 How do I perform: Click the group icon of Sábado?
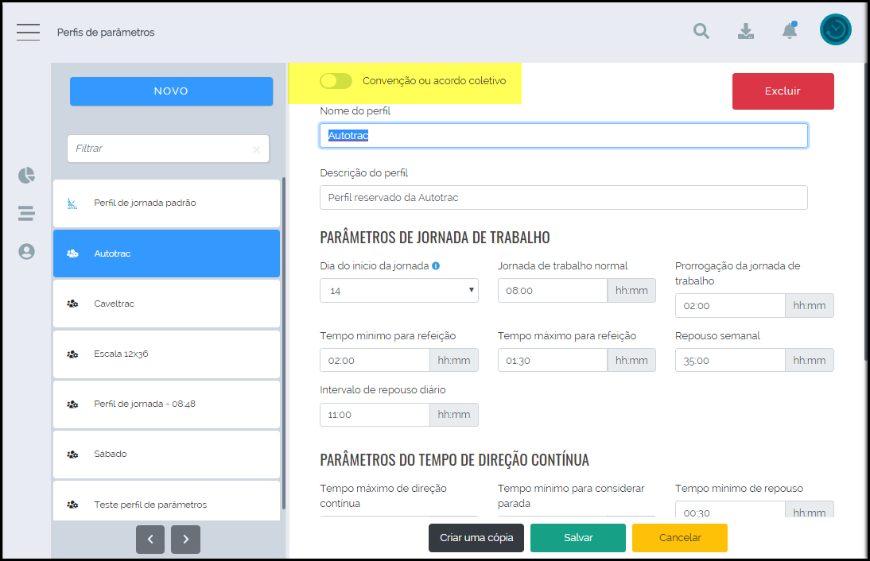coord(72,454)
